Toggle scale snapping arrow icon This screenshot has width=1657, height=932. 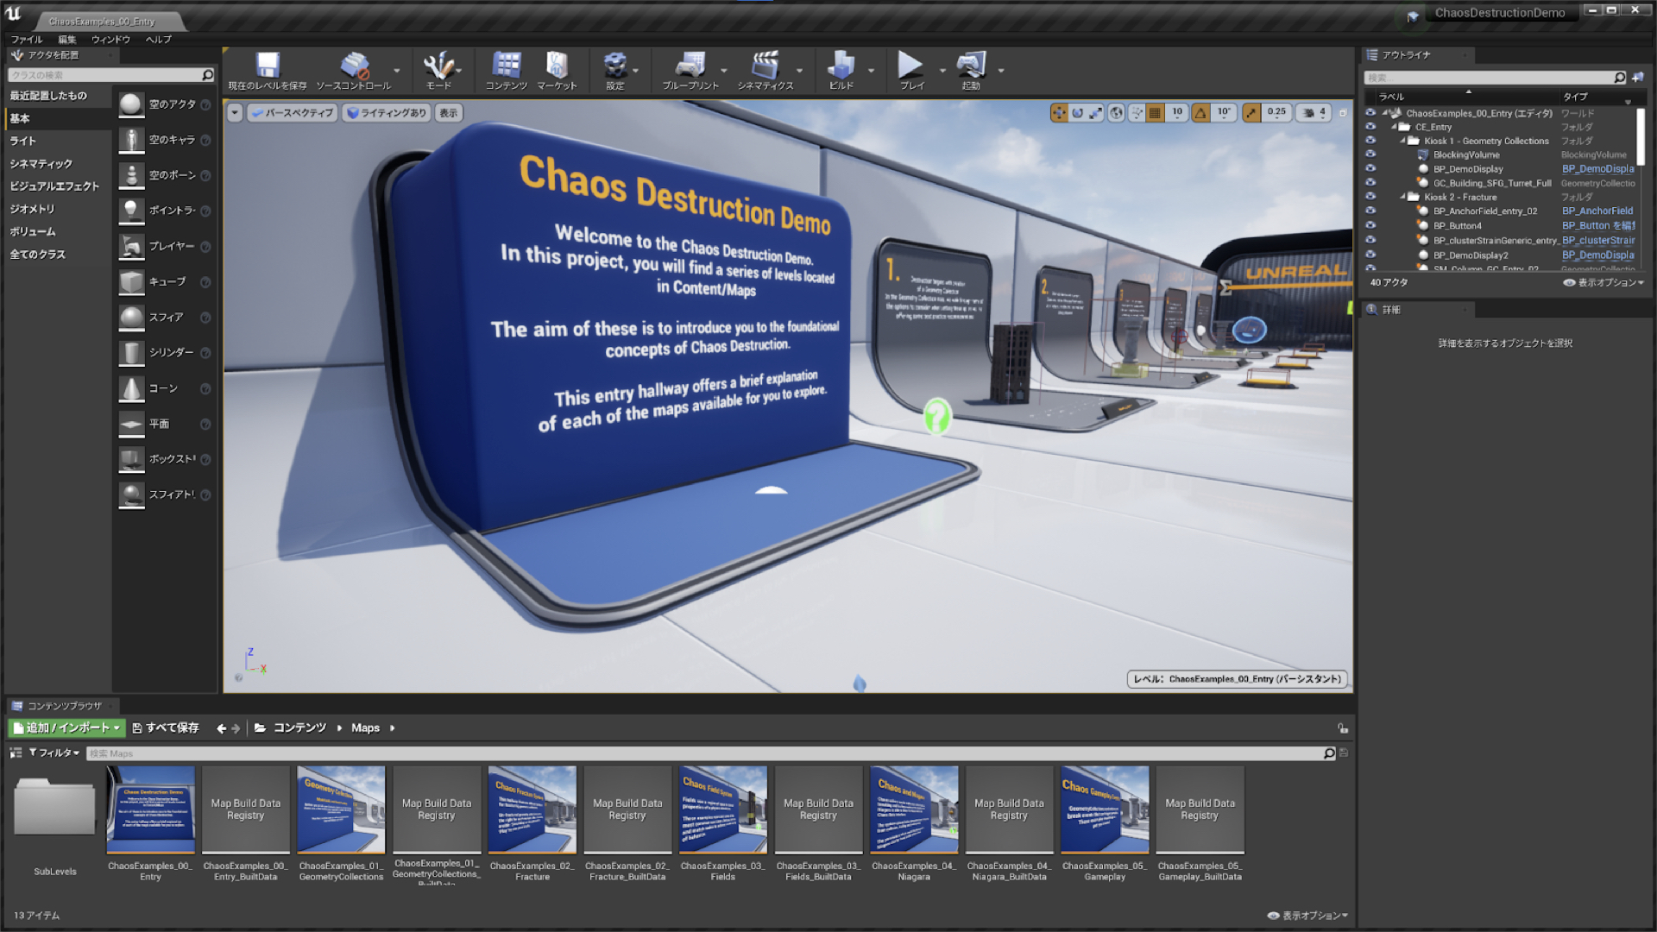click(1251, 113)
